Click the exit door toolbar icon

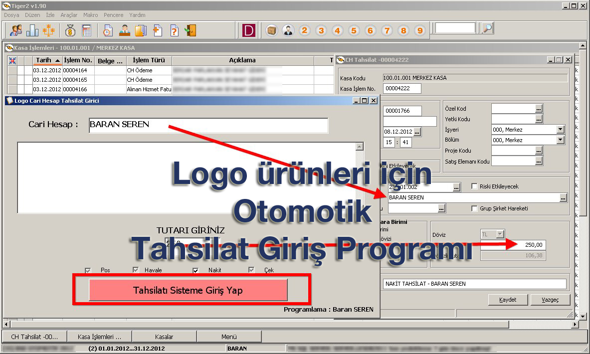pyautogui.click(x=191, y=30)
